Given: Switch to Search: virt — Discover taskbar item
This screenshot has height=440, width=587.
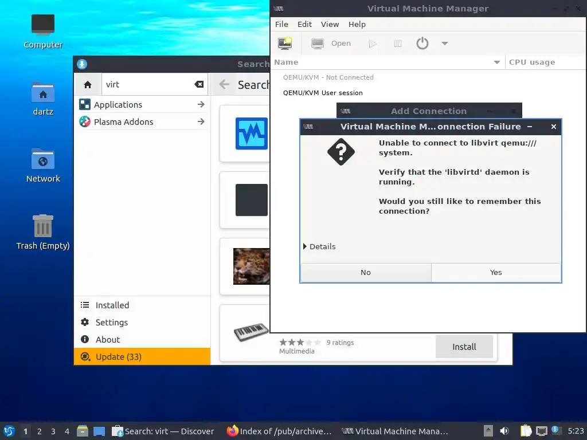Looking at the screenshot, I should point(163,431).
